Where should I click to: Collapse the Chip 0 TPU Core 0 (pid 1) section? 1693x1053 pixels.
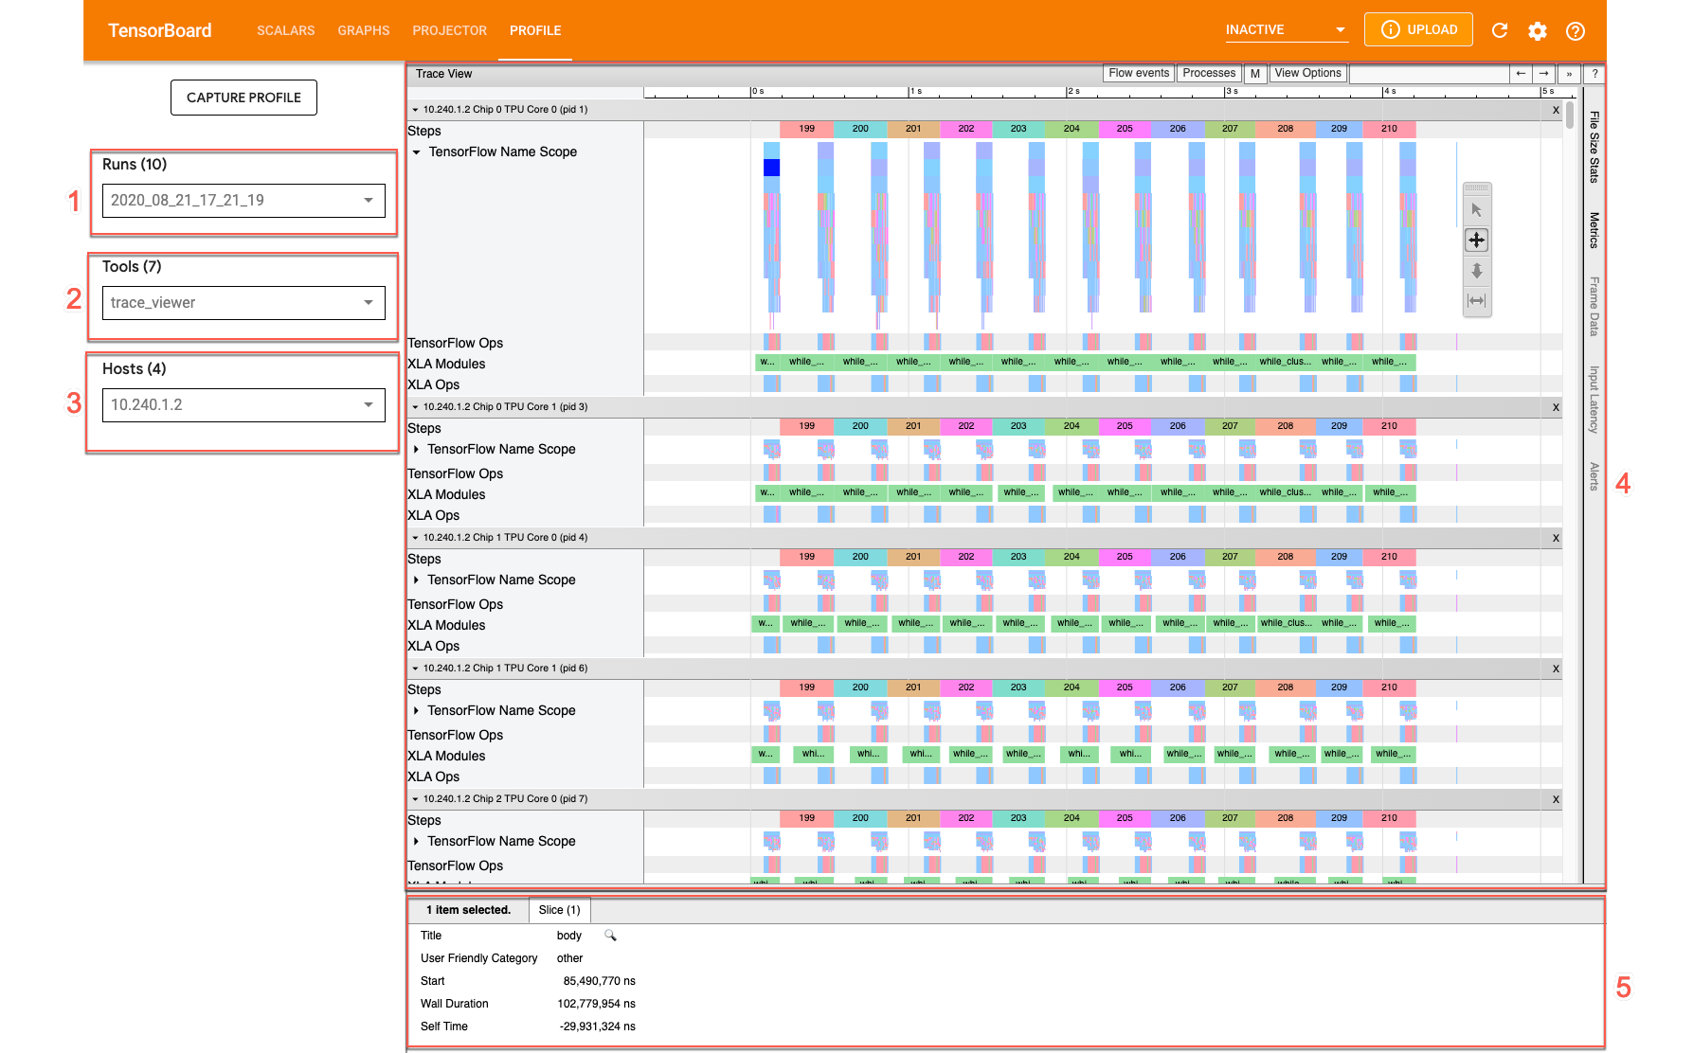[x=415, y=110]
